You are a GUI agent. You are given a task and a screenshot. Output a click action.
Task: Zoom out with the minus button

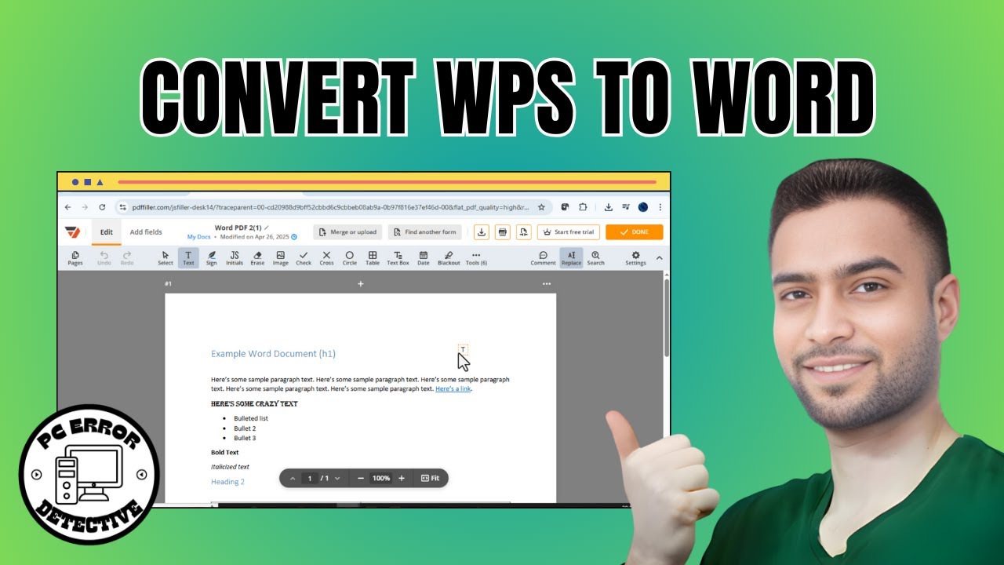coord(361,478)
